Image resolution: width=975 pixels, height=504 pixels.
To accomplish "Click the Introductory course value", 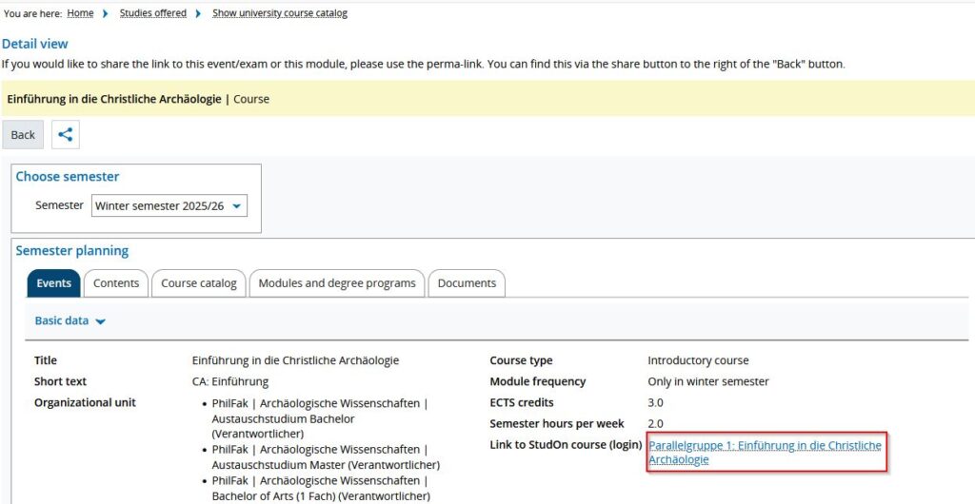I will 698,360.
